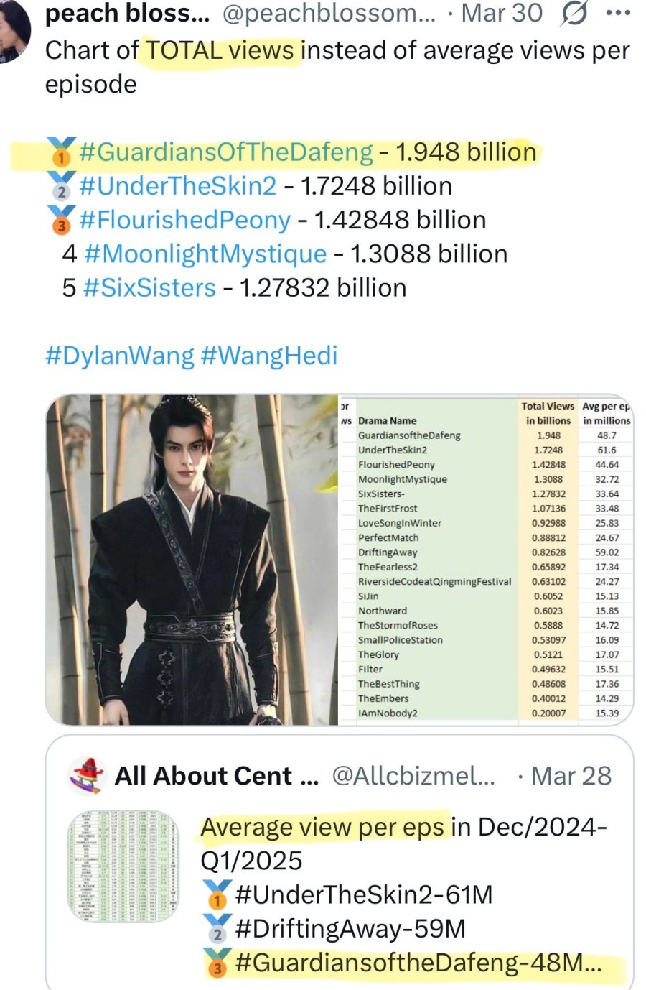The image size is (646, 990).
Task: Open the Mar 30 tweet timestamp
Action: tap(501, 13)
